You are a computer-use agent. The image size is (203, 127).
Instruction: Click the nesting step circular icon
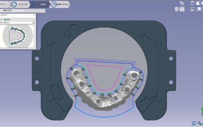click(14, 4)
